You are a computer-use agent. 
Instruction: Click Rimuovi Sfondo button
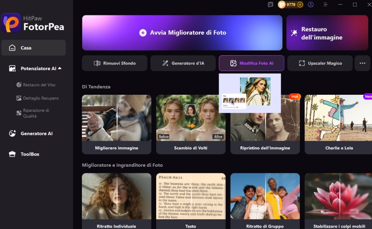[x=114, y=63]
